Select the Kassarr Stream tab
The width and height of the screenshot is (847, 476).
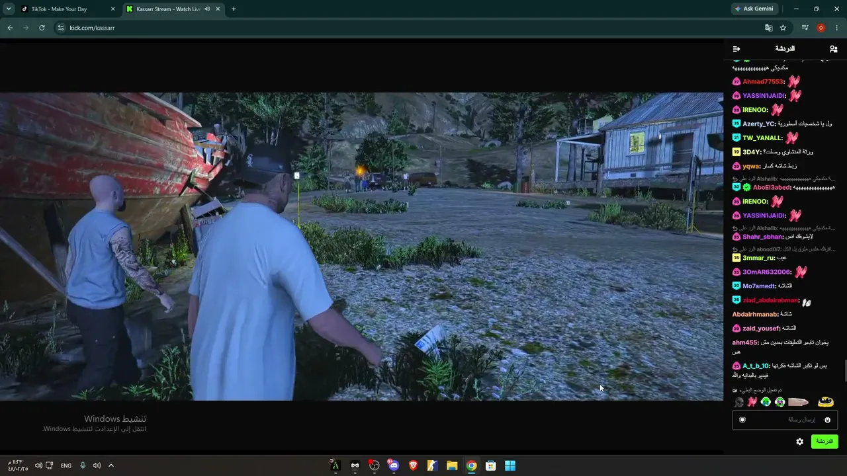(173, 9)
